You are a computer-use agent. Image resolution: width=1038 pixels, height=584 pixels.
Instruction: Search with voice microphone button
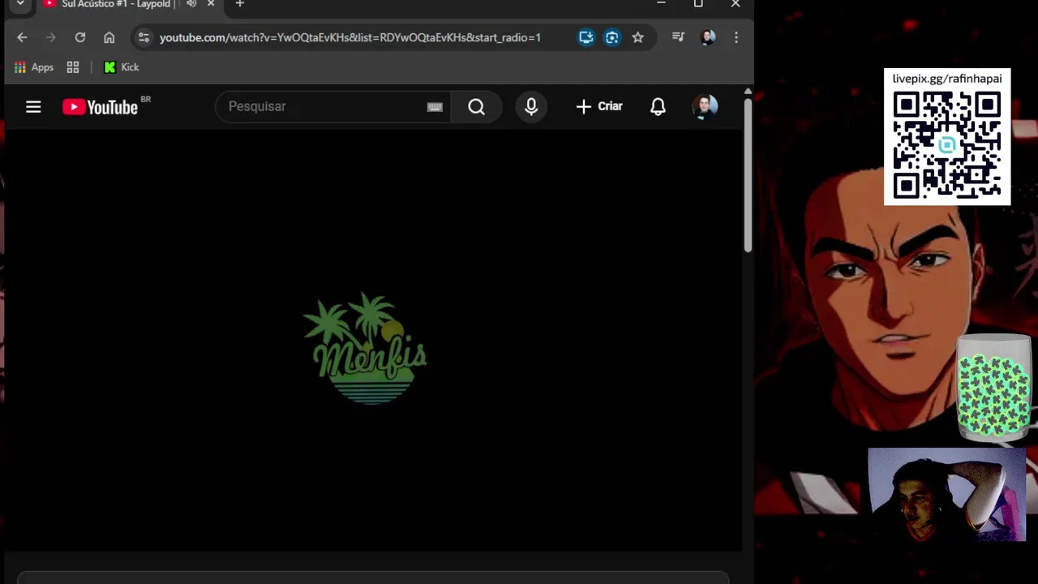click(x=531, y=106)
